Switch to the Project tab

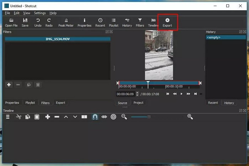point(138,103)
